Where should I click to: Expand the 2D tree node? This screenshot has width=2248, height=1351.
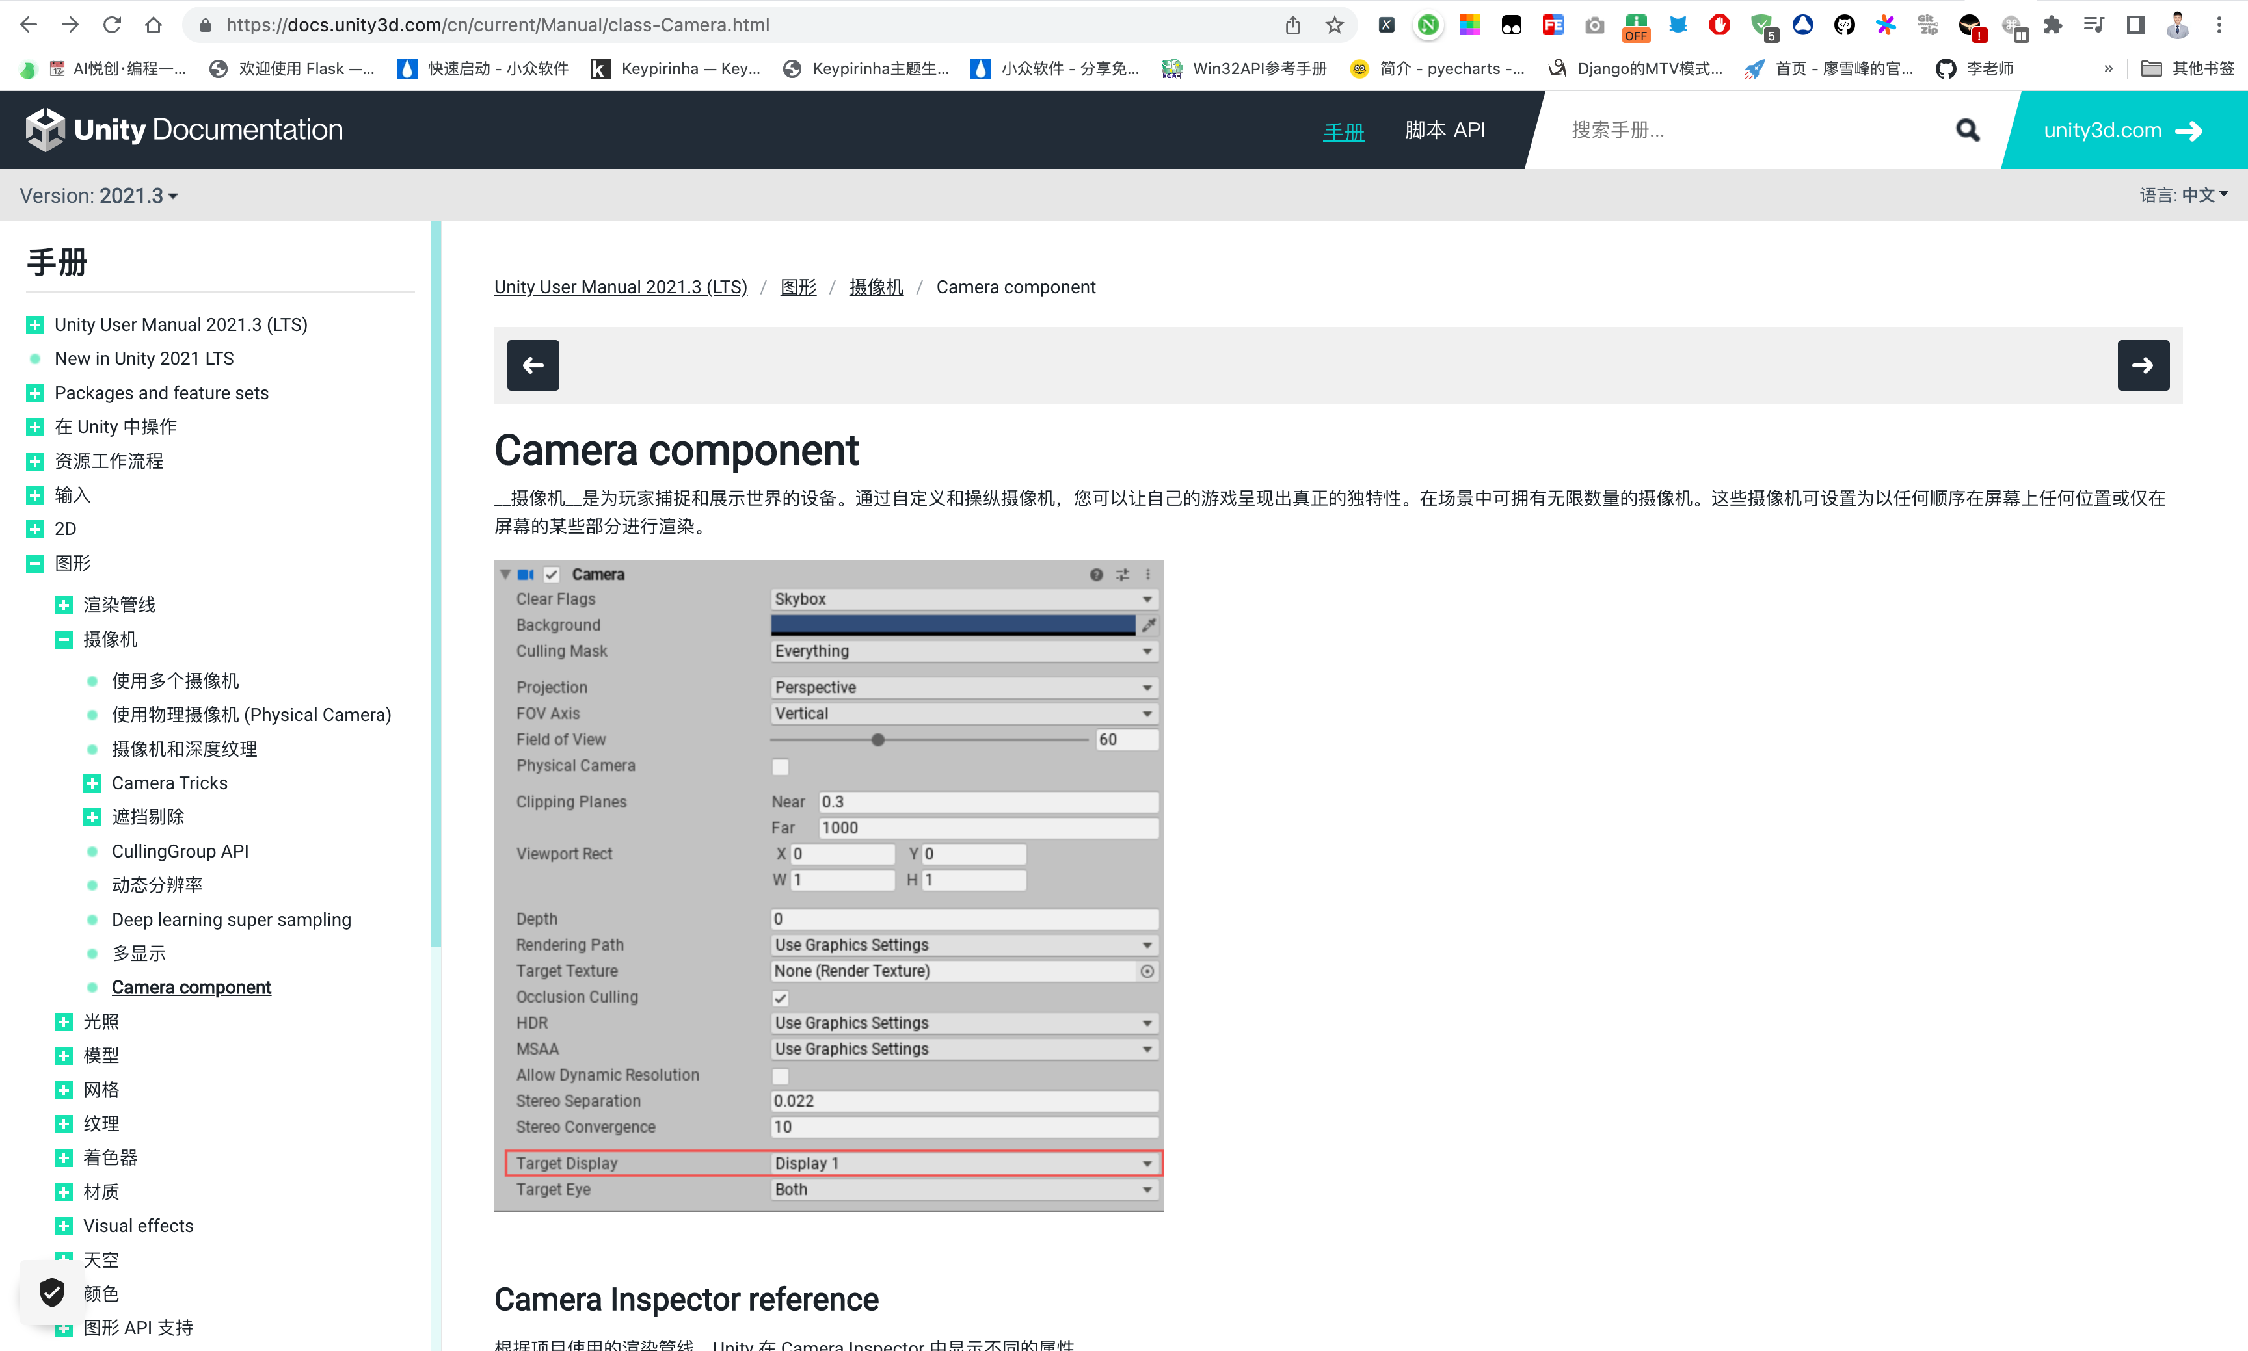[34, 529]
